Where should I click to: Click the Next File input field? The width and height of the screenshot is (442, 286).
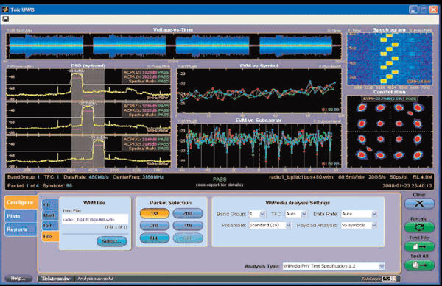point(95,219)
